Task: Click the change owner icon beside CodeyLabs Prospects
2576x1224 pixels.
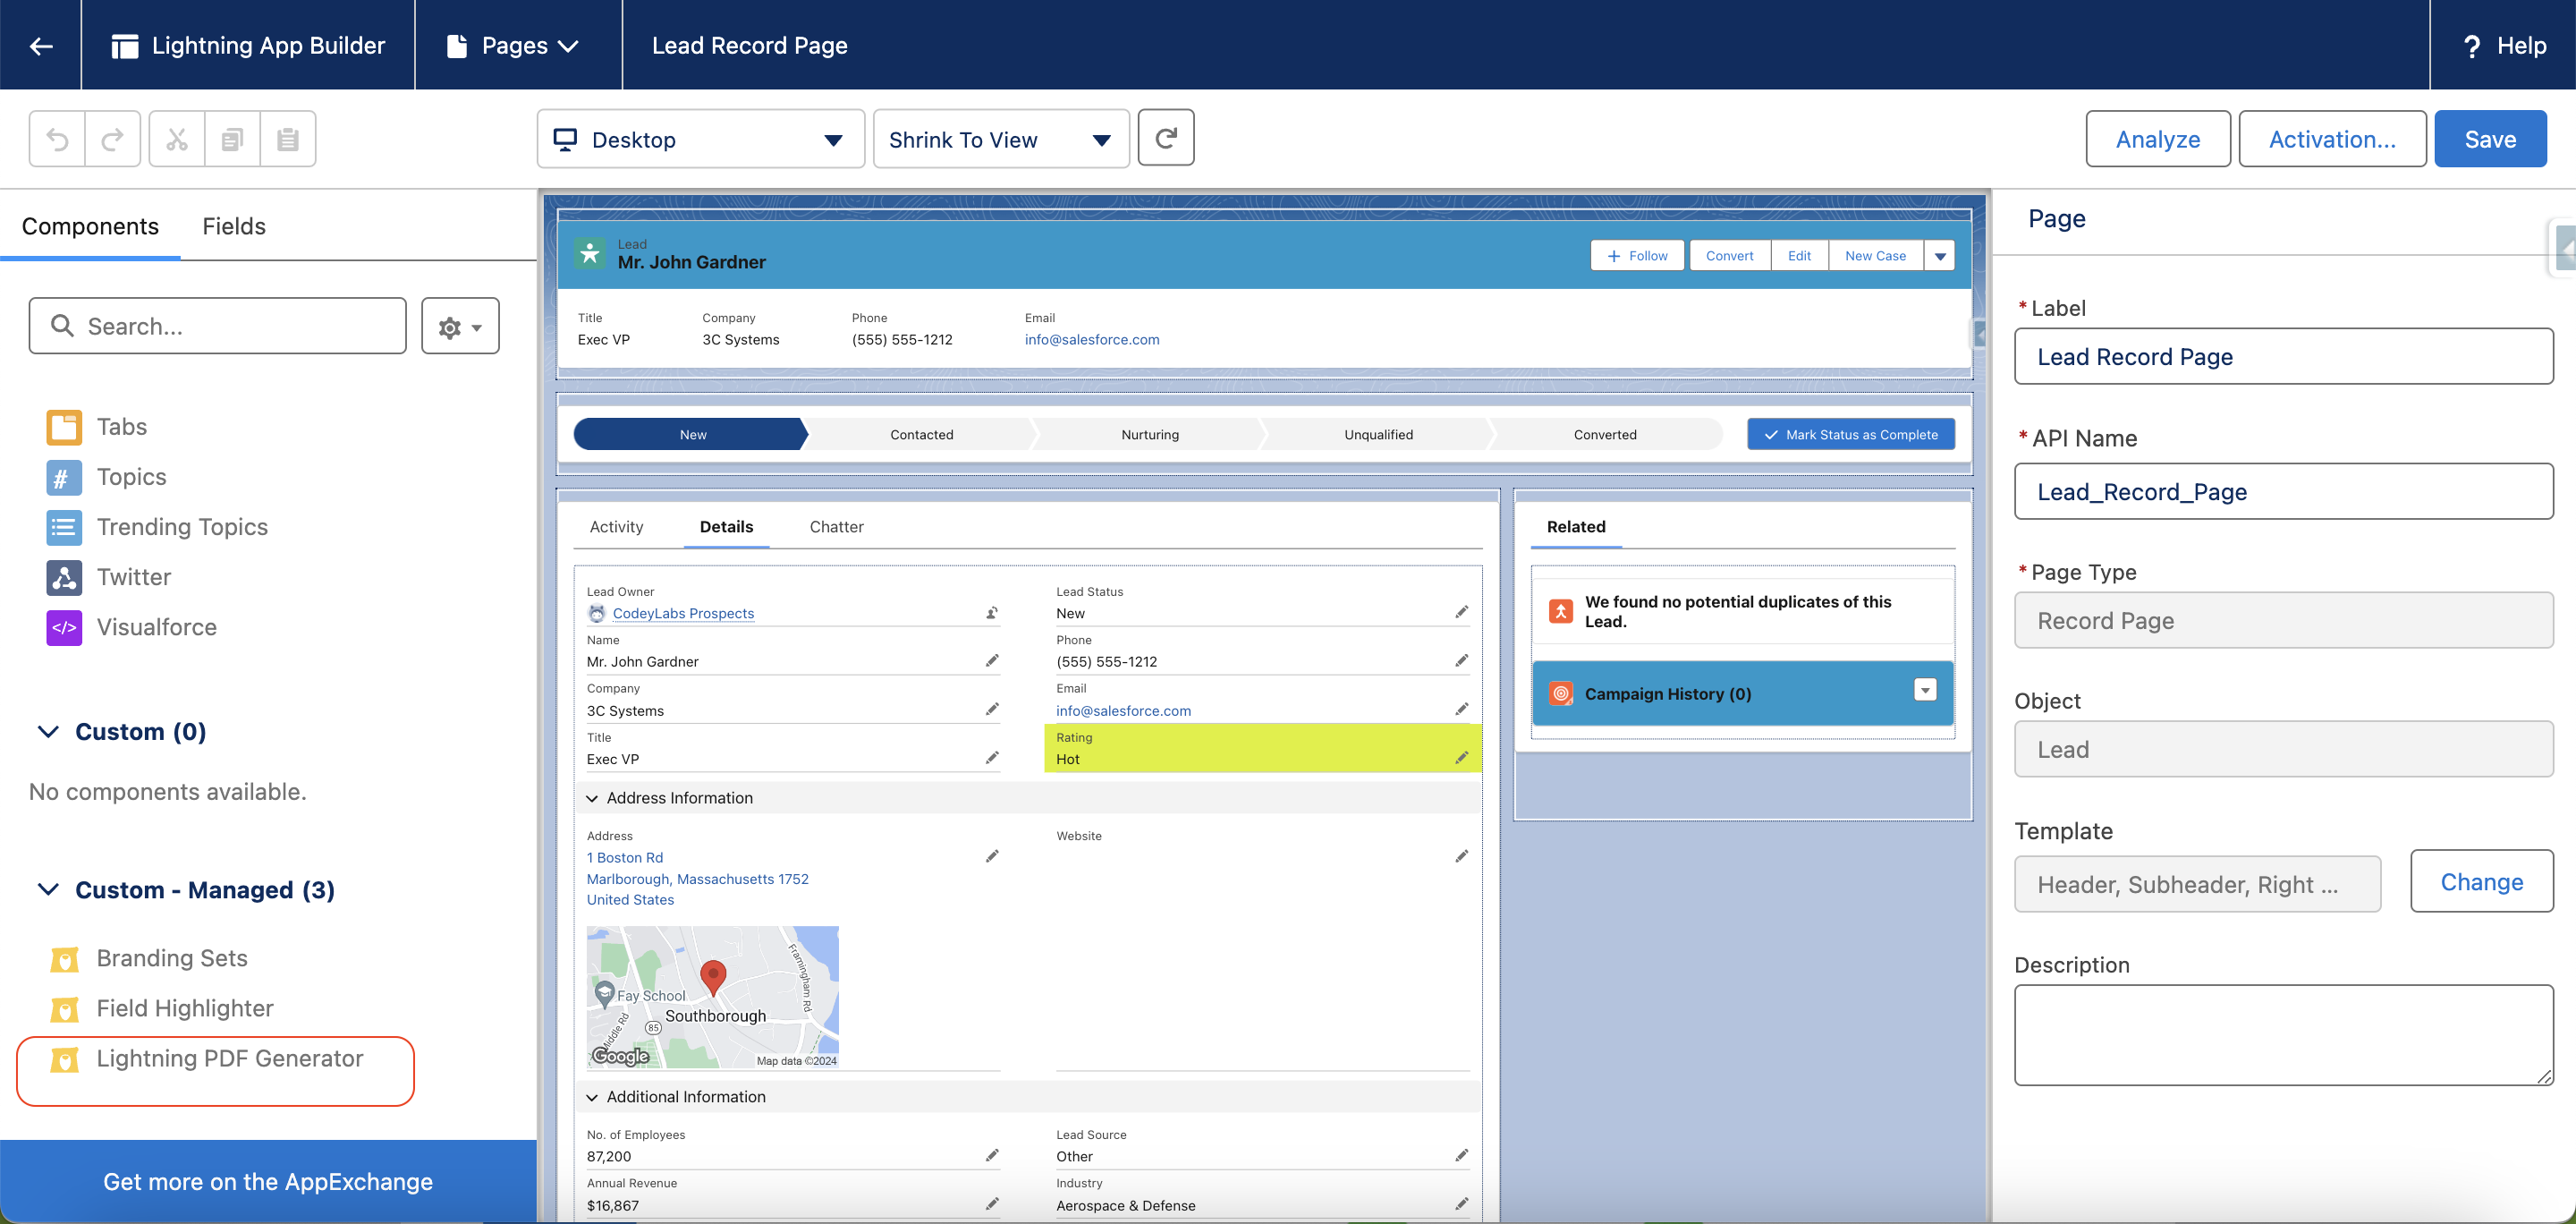Action: pyautogui.click(x=992, y=613)
